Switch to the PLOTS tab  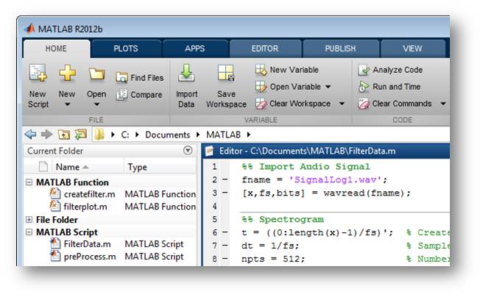pos(126,49)
